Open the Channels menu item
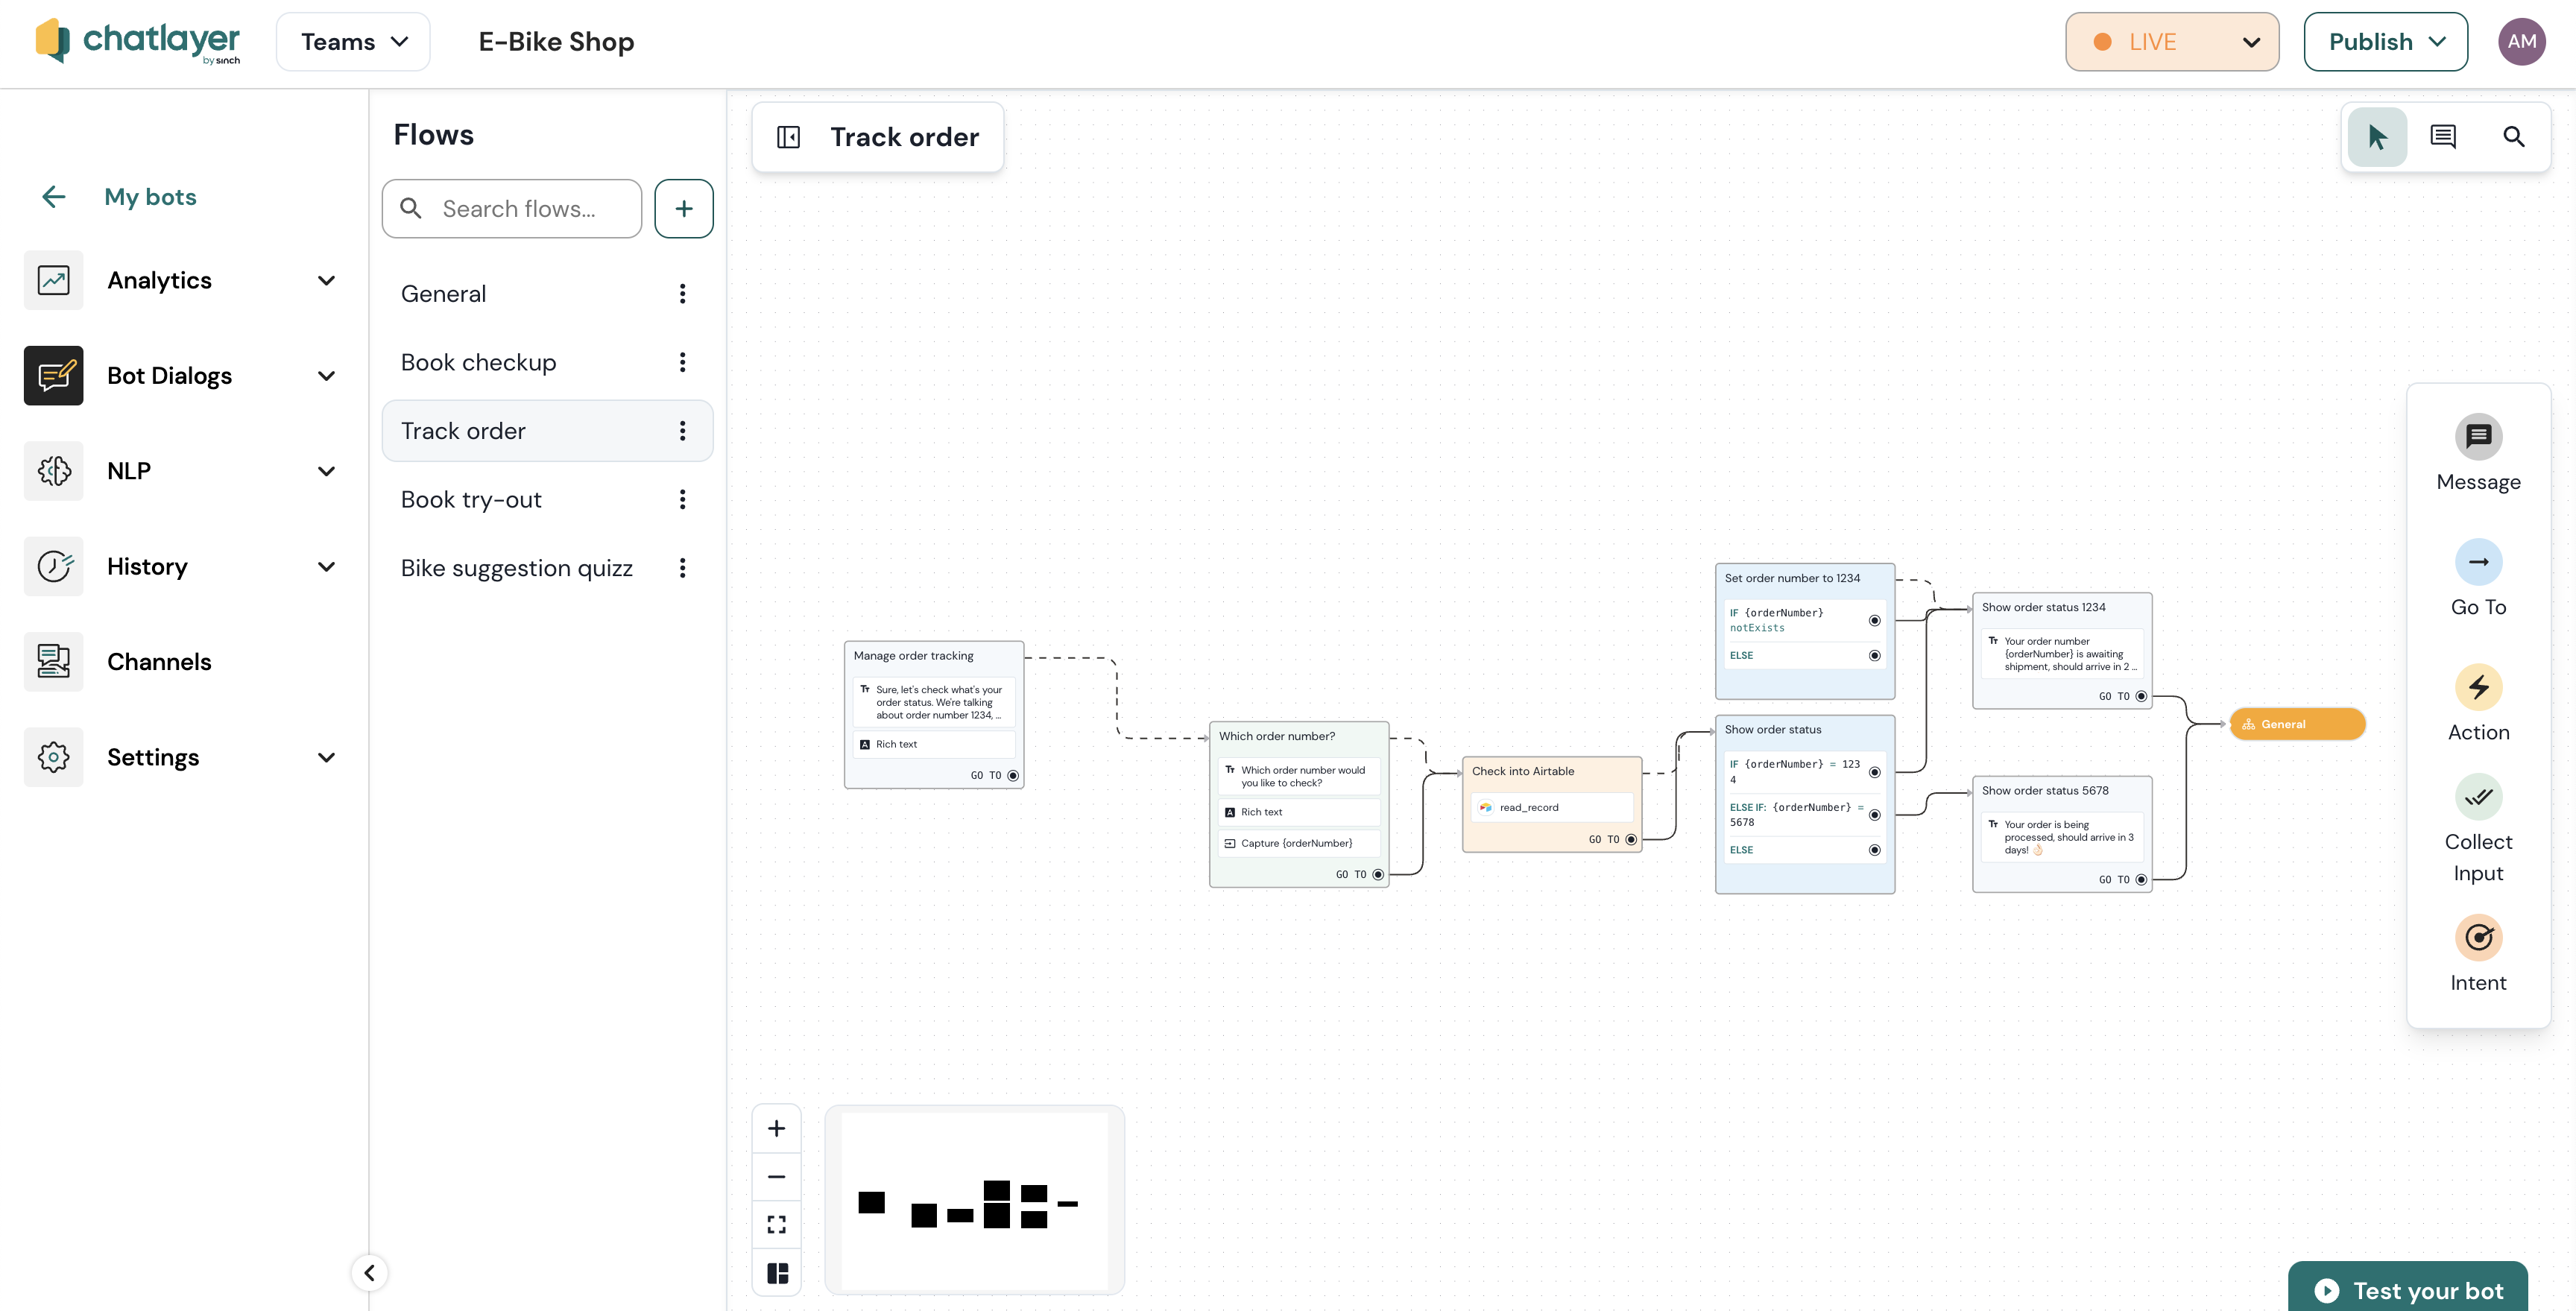2576x1311 pixels. point(159,662)
